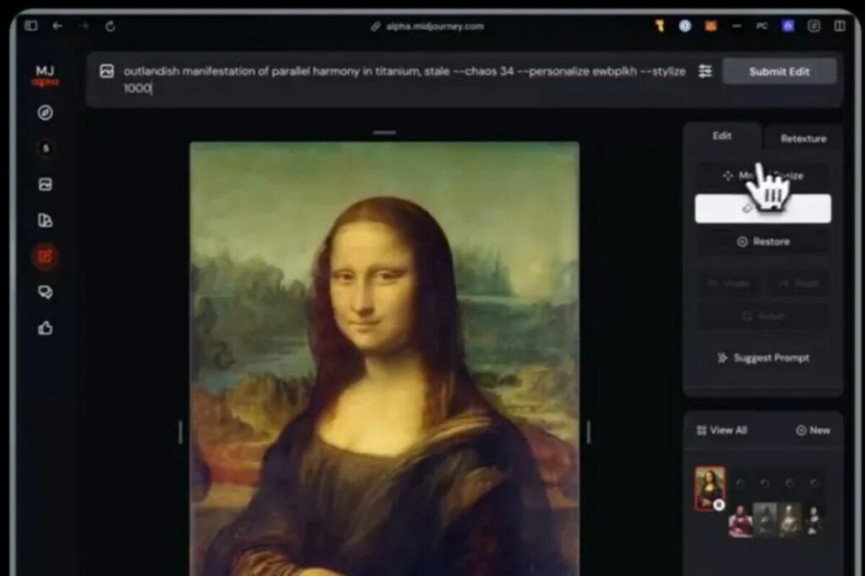
Task: Click View All in the thumbnails panel
Action: pos(721,430)
